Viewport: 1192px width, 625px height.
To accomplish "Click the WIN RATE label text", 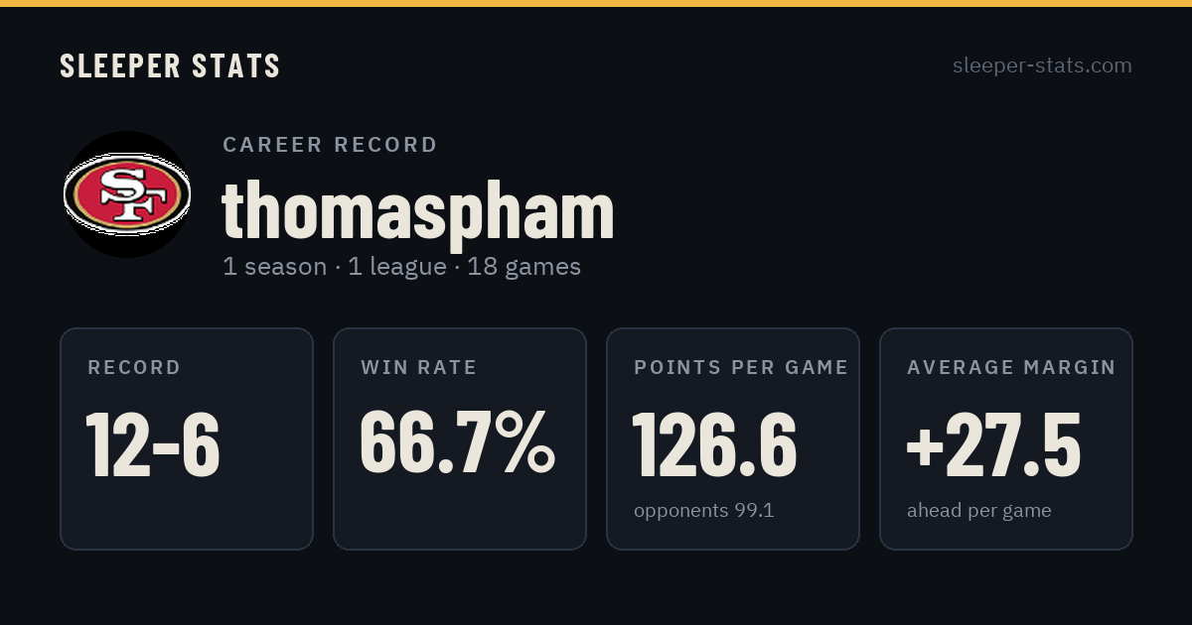I will tap(419, 368).
